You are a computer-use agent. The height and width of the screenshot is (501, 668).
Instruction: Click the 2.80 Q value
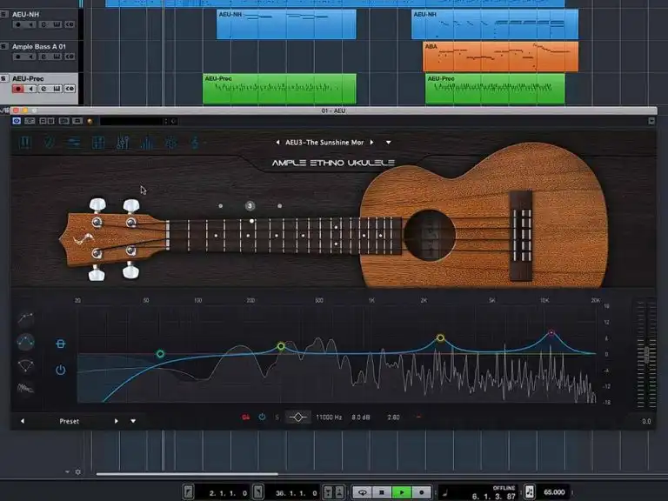[394, 417]
